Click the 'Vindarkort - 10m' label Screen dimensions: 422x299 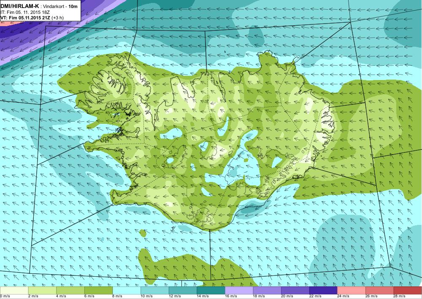tap(60, 6)
